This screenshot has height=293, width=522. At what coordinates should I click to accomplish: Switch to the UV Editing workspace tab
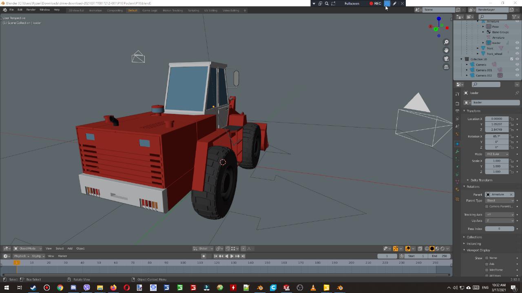[x=211, y=10]
